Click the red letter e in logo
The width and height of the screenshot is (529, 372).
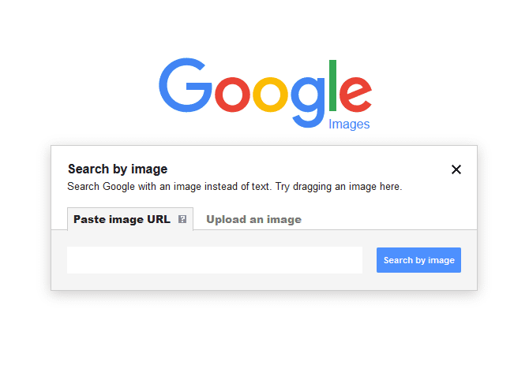(x=355, y=95)
